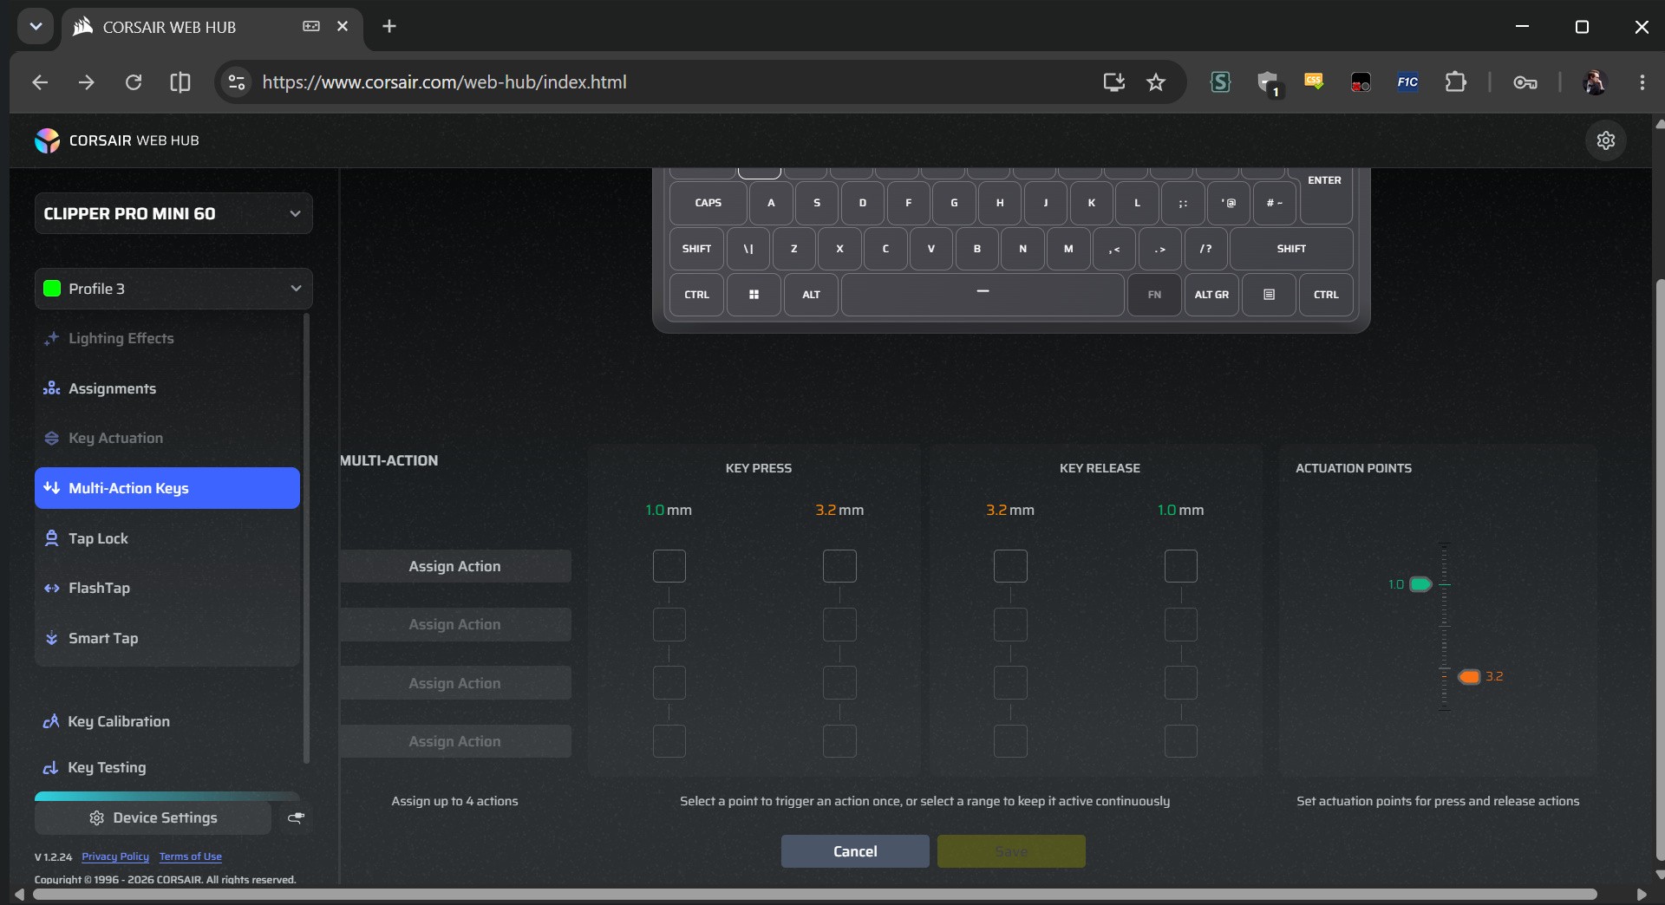The image size is (1665, 905).
Task: Open the password manager key icon
Action: [1525, 82]
